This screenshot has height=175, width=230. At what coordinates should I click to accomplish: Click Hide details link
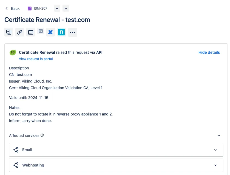[x=209, y=52]
